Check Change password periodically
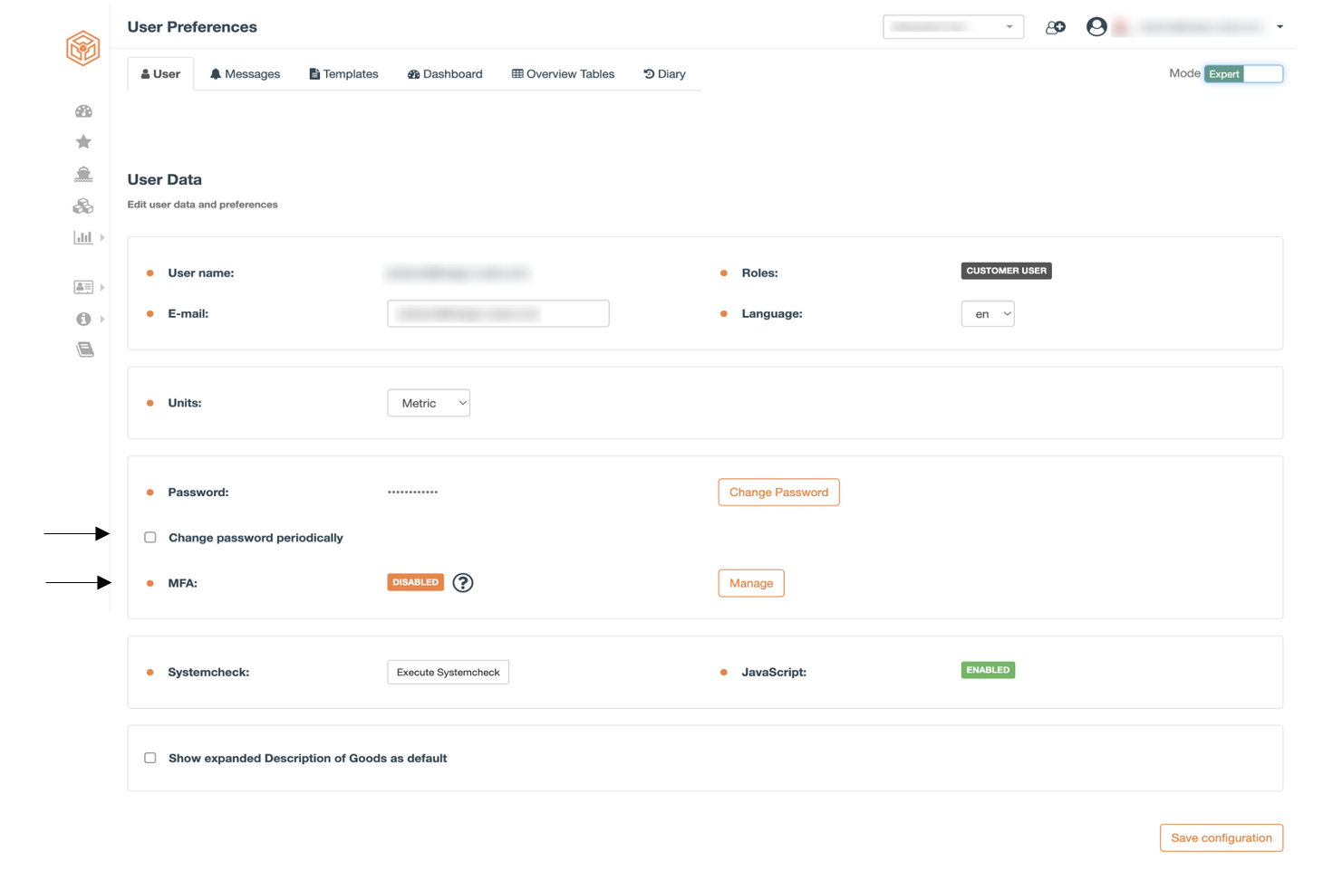This screenshot has width=1323, height=880. (x=150, y=538)
